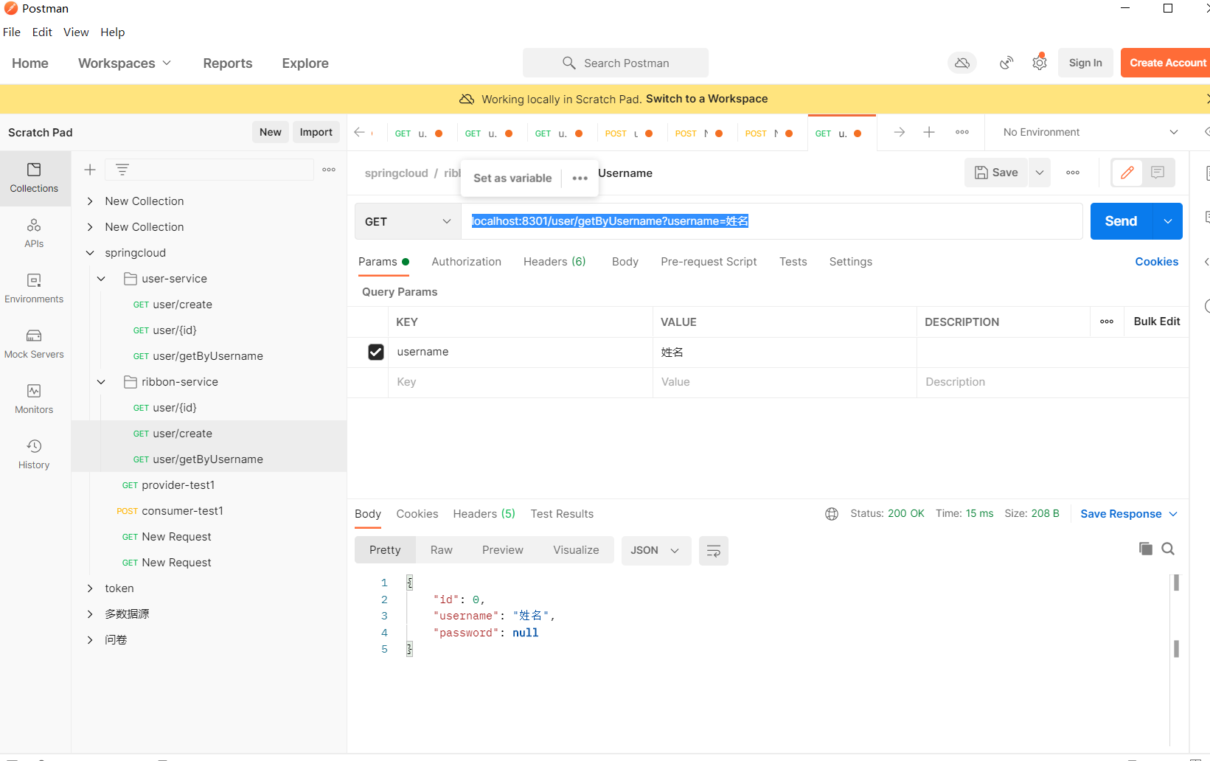Open the Cookies link
This screenshot has height=761, width=1210.
tap(1156, 262)
